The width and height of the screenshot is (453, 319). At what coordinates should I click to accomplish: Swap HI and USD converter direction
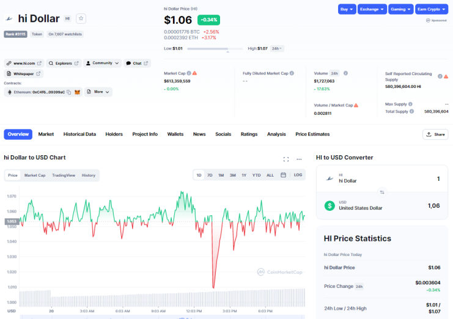pyautogui.click(x=382, y=193)
